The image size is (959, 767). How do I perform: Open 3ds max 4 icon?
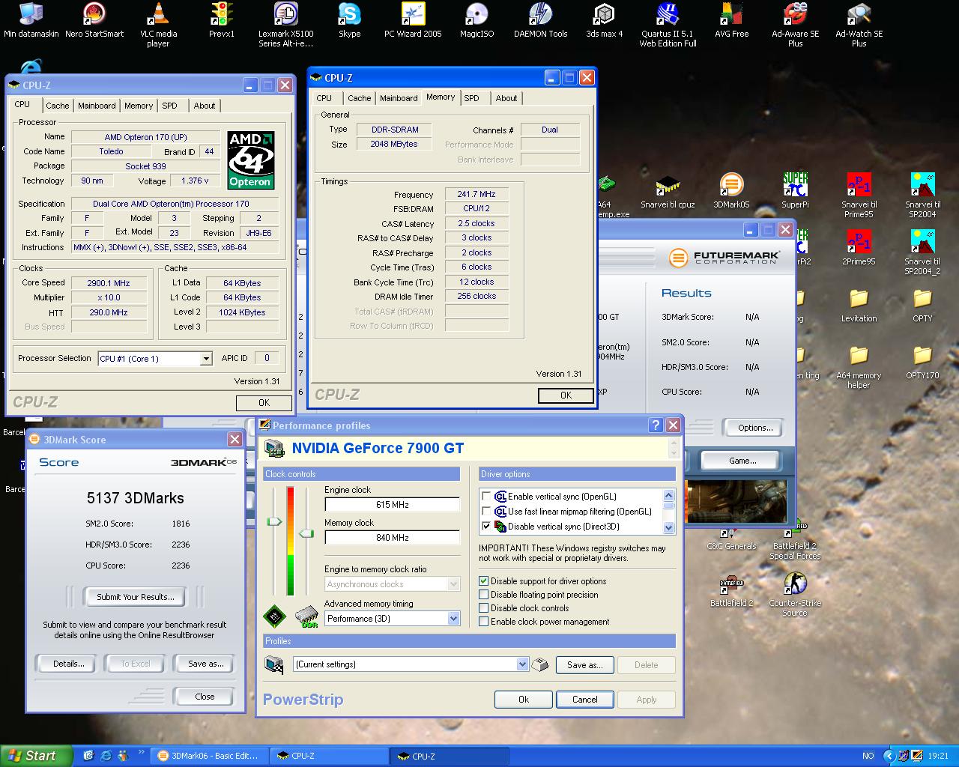604,20
